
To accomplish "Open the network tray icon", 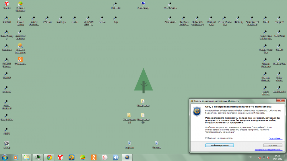I will pos(264,158).
